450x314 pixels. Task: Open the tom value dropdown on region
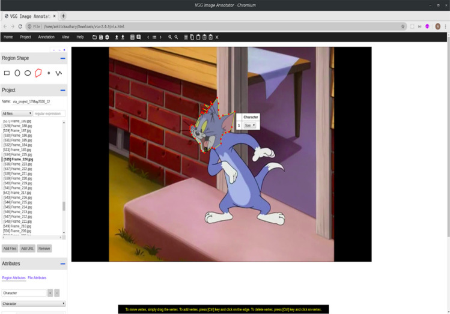(250, 125)
